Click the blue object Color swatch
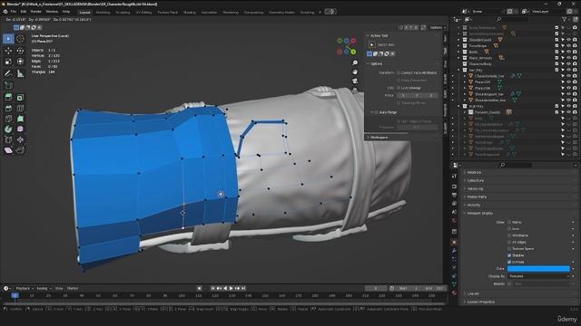The height and width of the screenshot is (326, 581). [x=538, y=269]
